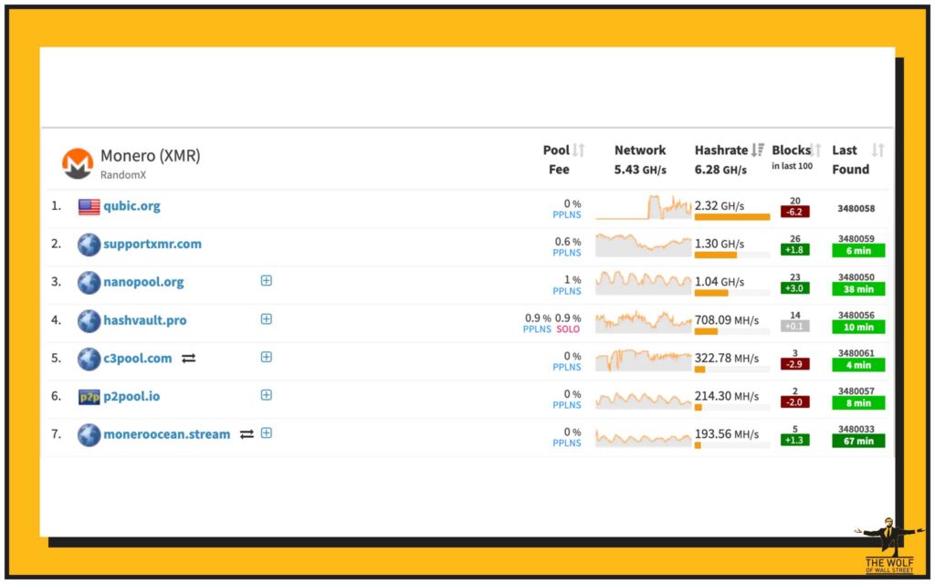Expand p2pool.io details with plus icon
The height and width of the screenshot is (584, 935).
pyautogui.click(x=267, y=395)
